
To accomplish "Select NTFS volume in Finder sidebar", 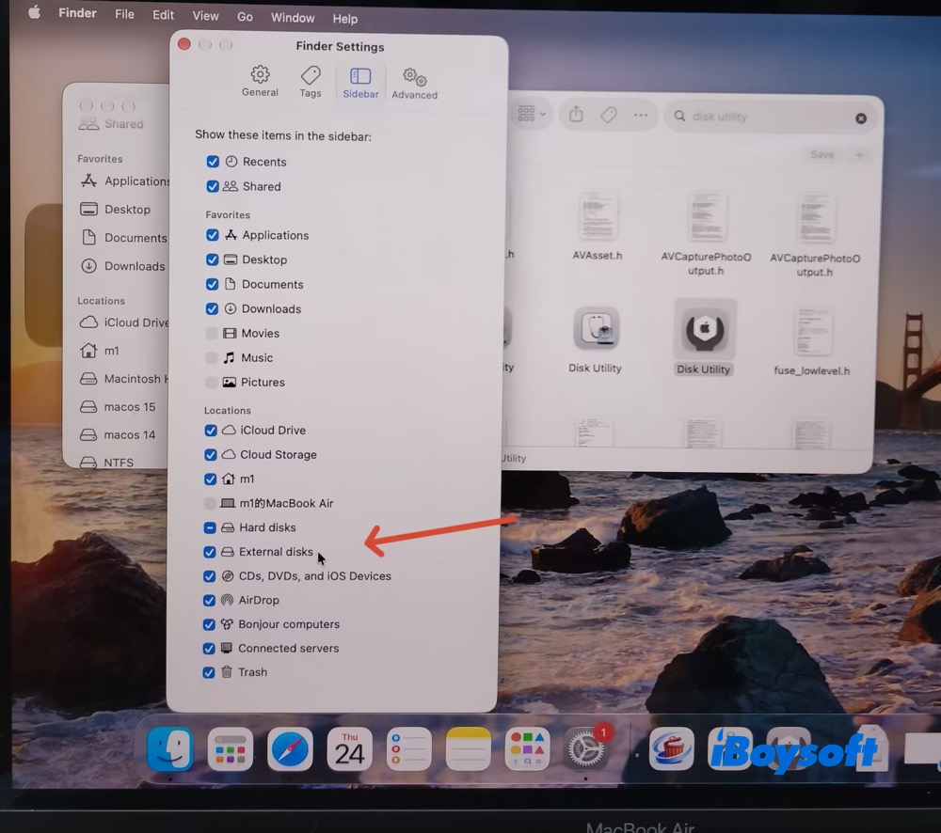I will pyautogui.click(x=107, y=462).
